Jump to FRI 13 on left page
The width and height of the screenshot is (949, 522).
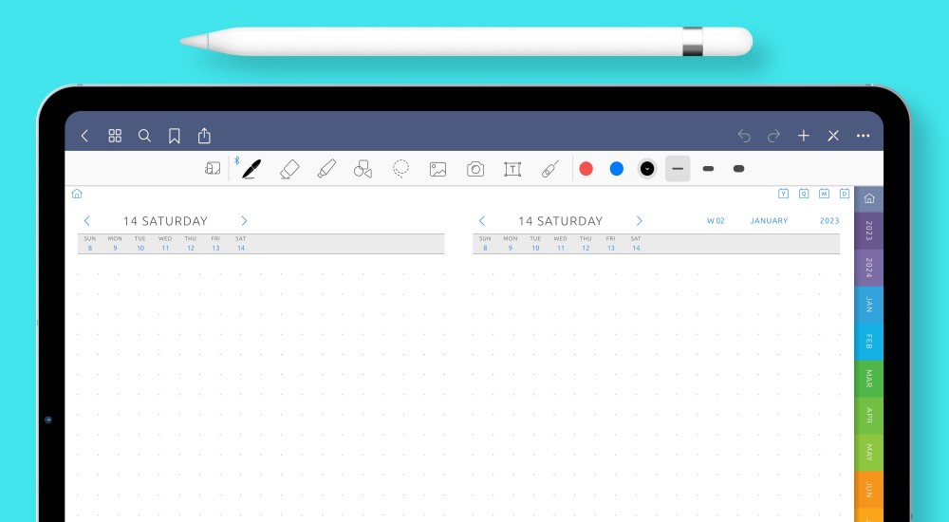(215, 243)
